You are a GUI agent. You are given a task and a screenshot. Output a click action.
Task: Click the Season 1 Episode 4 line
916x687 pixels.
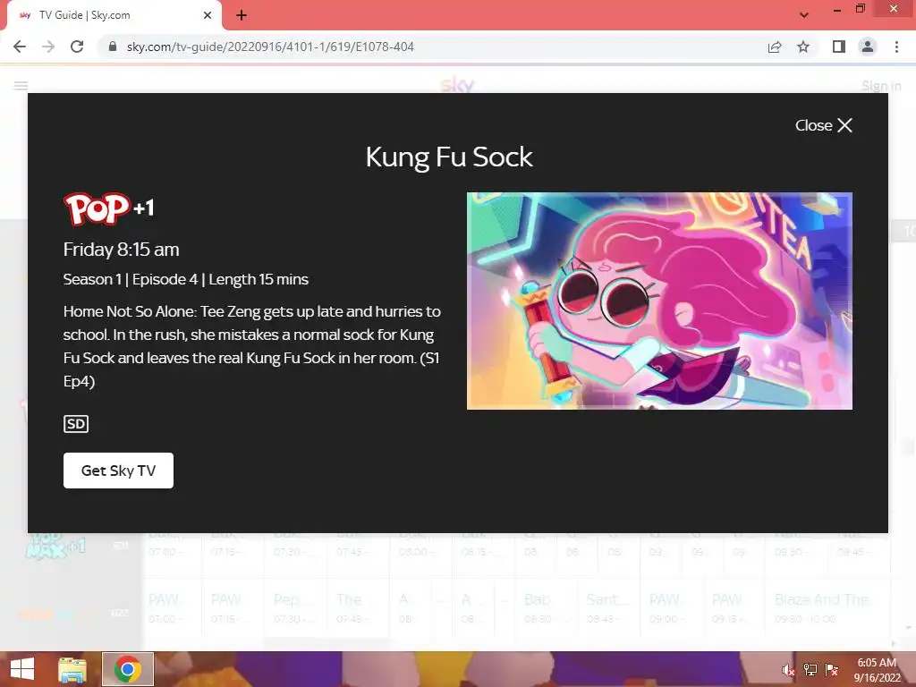click(x=186, y=279)
